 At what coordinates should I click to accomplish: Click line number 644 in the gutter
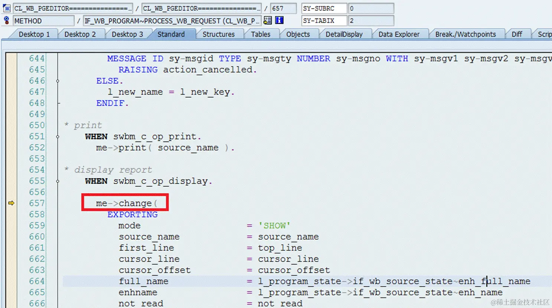pyautogui.click(x=37, y=58)
